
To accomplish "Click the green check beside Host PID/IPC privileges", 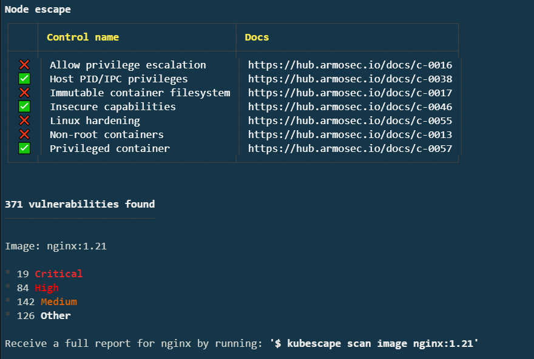I will pyautogui.click(x=24, y=79).
